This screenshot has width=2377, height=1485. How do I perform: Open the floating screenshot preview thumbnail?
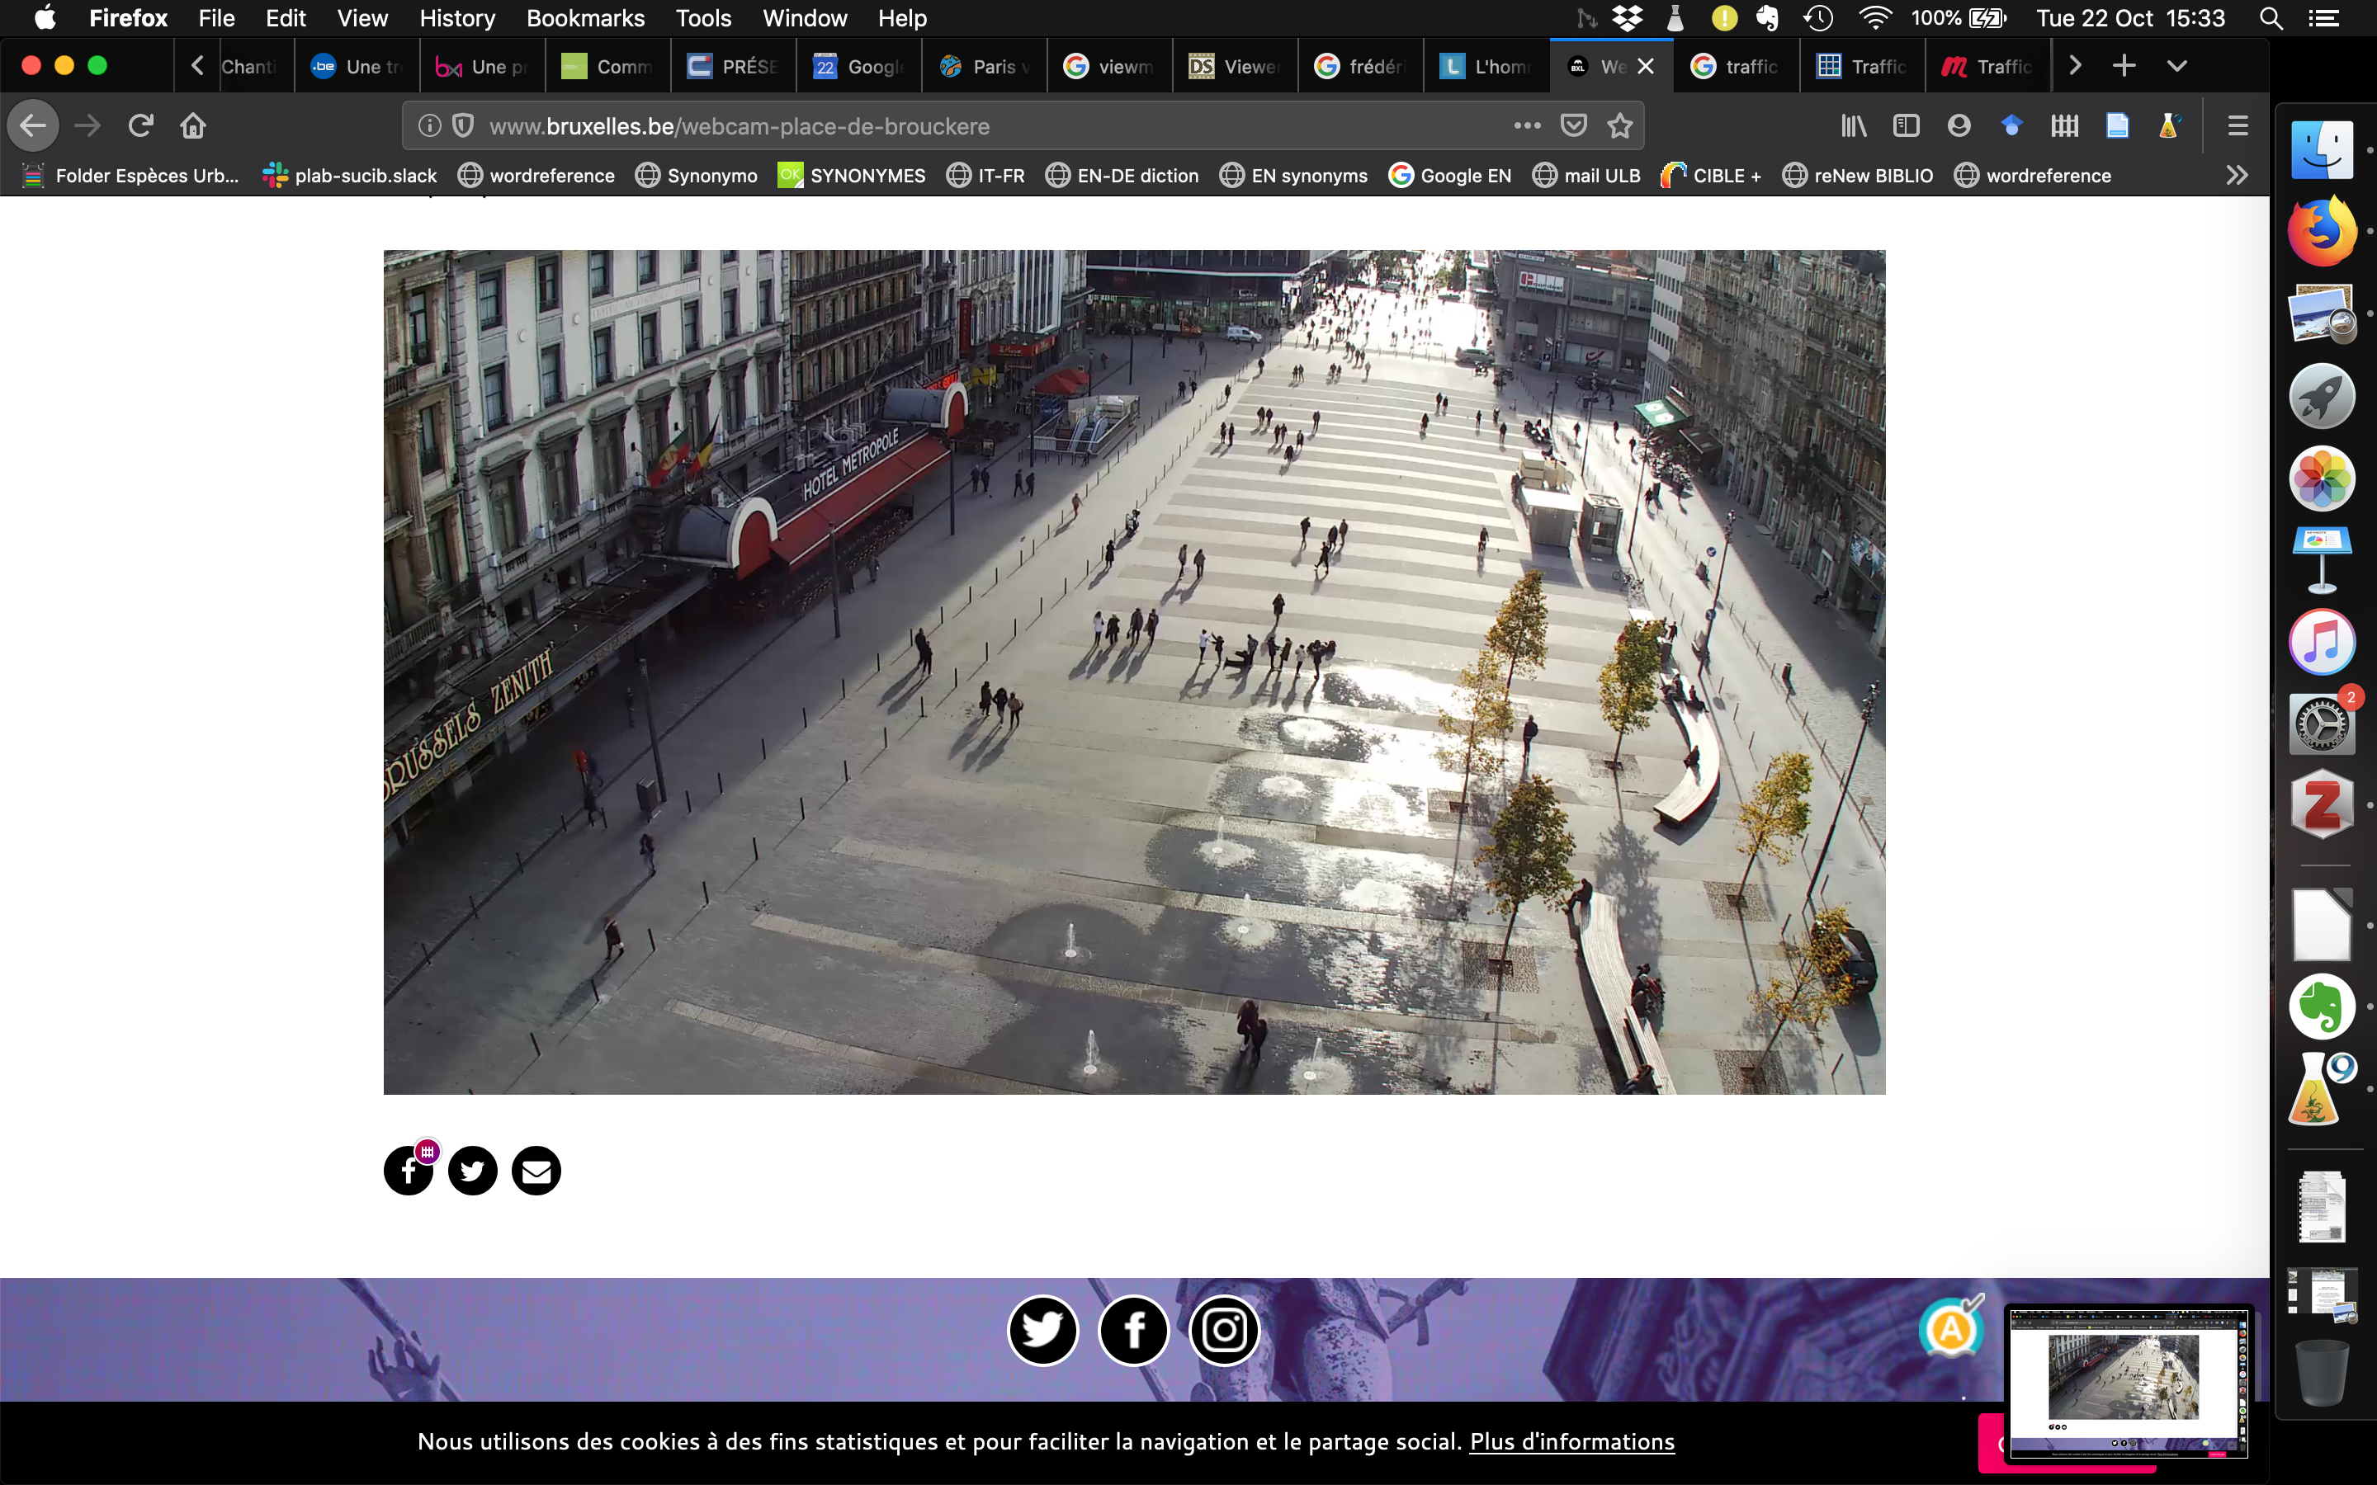(2128, 1383)
